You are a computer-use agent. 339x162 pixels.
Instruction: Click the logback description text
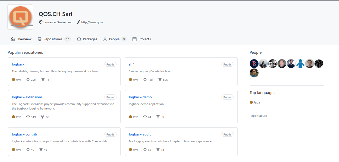pyautogui.click(x=55, y=71)
